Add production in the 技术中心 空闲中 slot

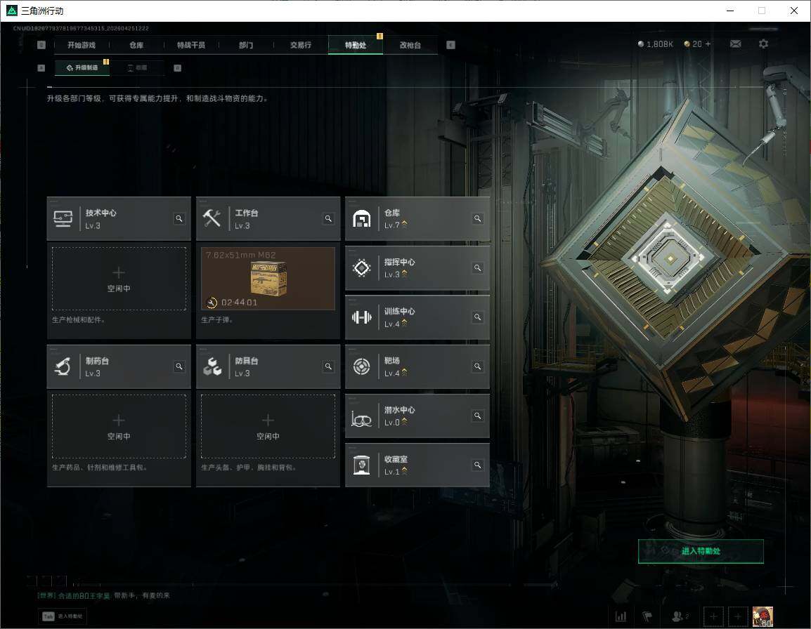tap(119, 279)
